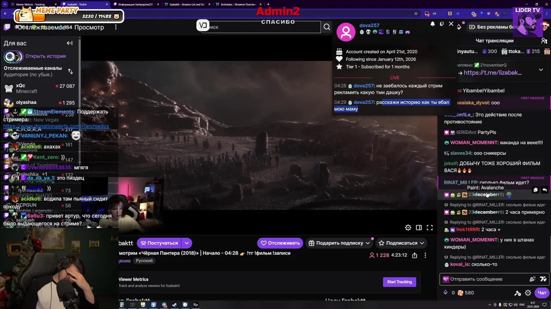Open 'Подарить подписку' gift dropdown
This screenshot has width=551, height=309.
click(339, 243)
